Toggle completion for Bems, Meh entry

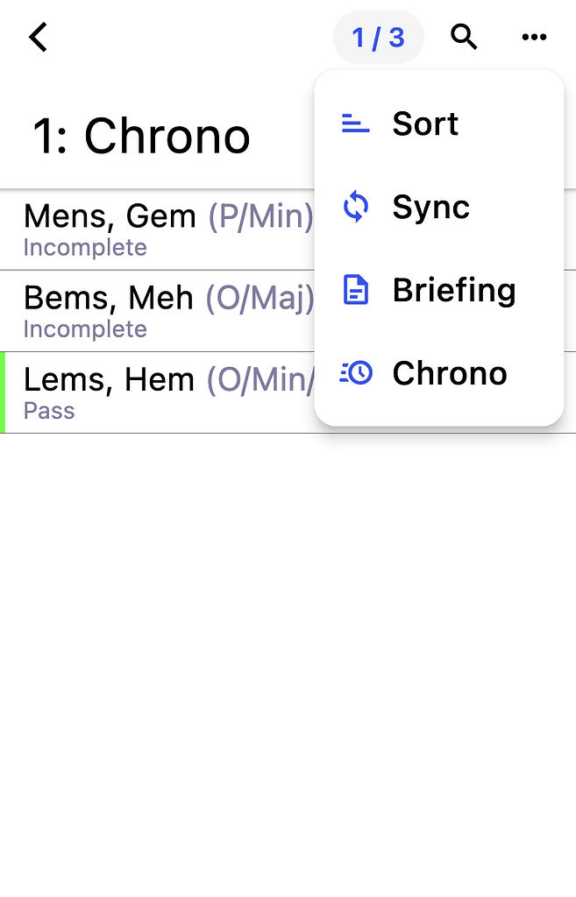85,329
